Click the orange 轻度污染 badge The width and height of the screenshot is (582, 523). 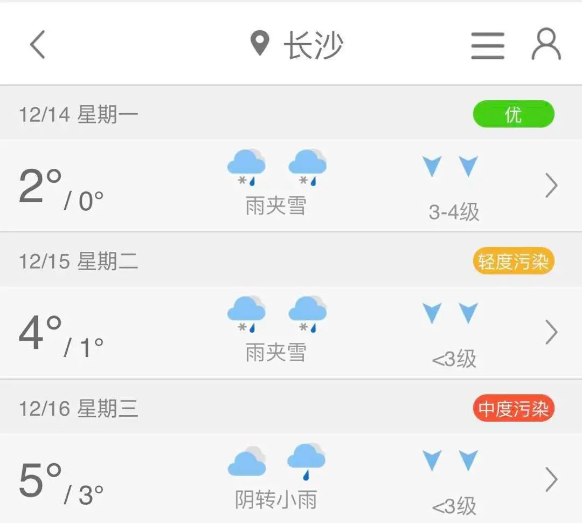pos(513,261)
